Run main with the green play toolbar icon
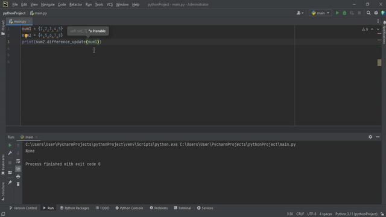386x217 pixels. (x=337, y=13)
